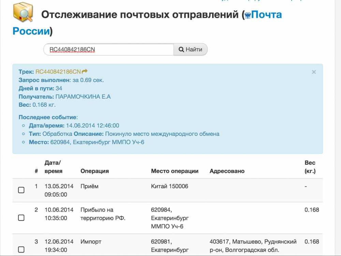Click the Последнее событие heading
Screen dimensions: 341x256
click(48, 117)
